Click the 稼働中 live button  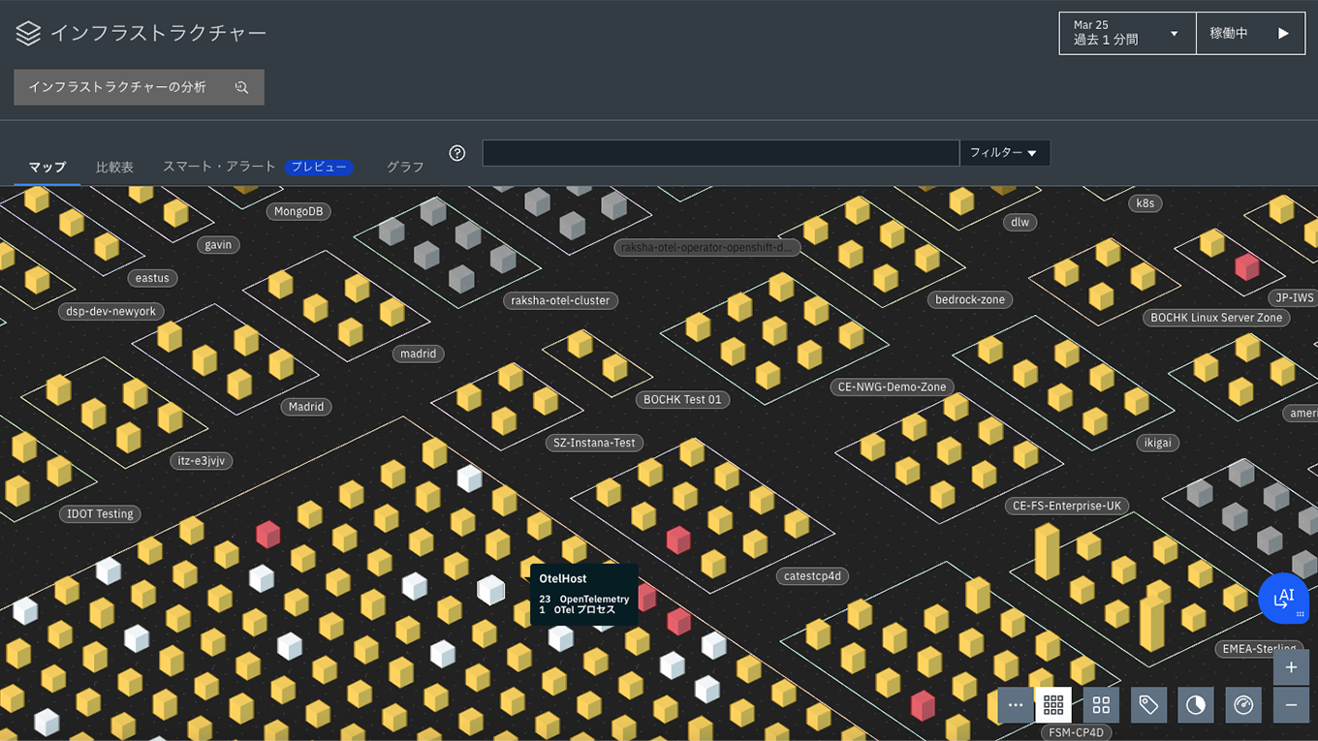click(1250, 33)
